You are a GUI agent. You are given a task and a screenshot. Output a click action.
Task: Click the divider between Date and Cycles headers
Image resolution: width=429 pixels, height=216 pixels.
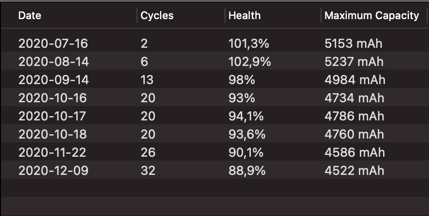tap(137, 16)
